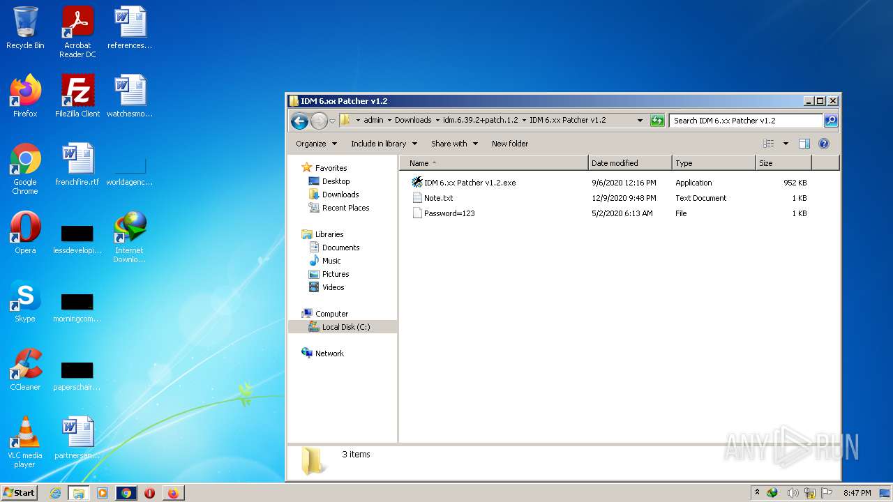Open the partnersan Word document icon
The height and width of the screenshot is (502, 893).
pos(77,438)
